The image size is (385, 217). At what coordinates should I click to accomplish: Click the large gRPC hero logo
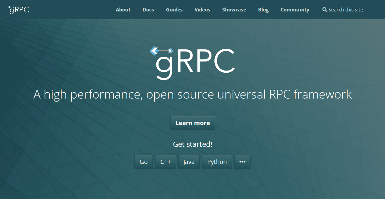click(192, 63)
